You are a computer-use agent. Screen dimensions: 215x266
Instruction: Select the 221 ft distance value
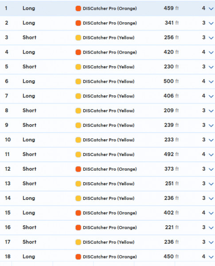(x=172, y=227)
